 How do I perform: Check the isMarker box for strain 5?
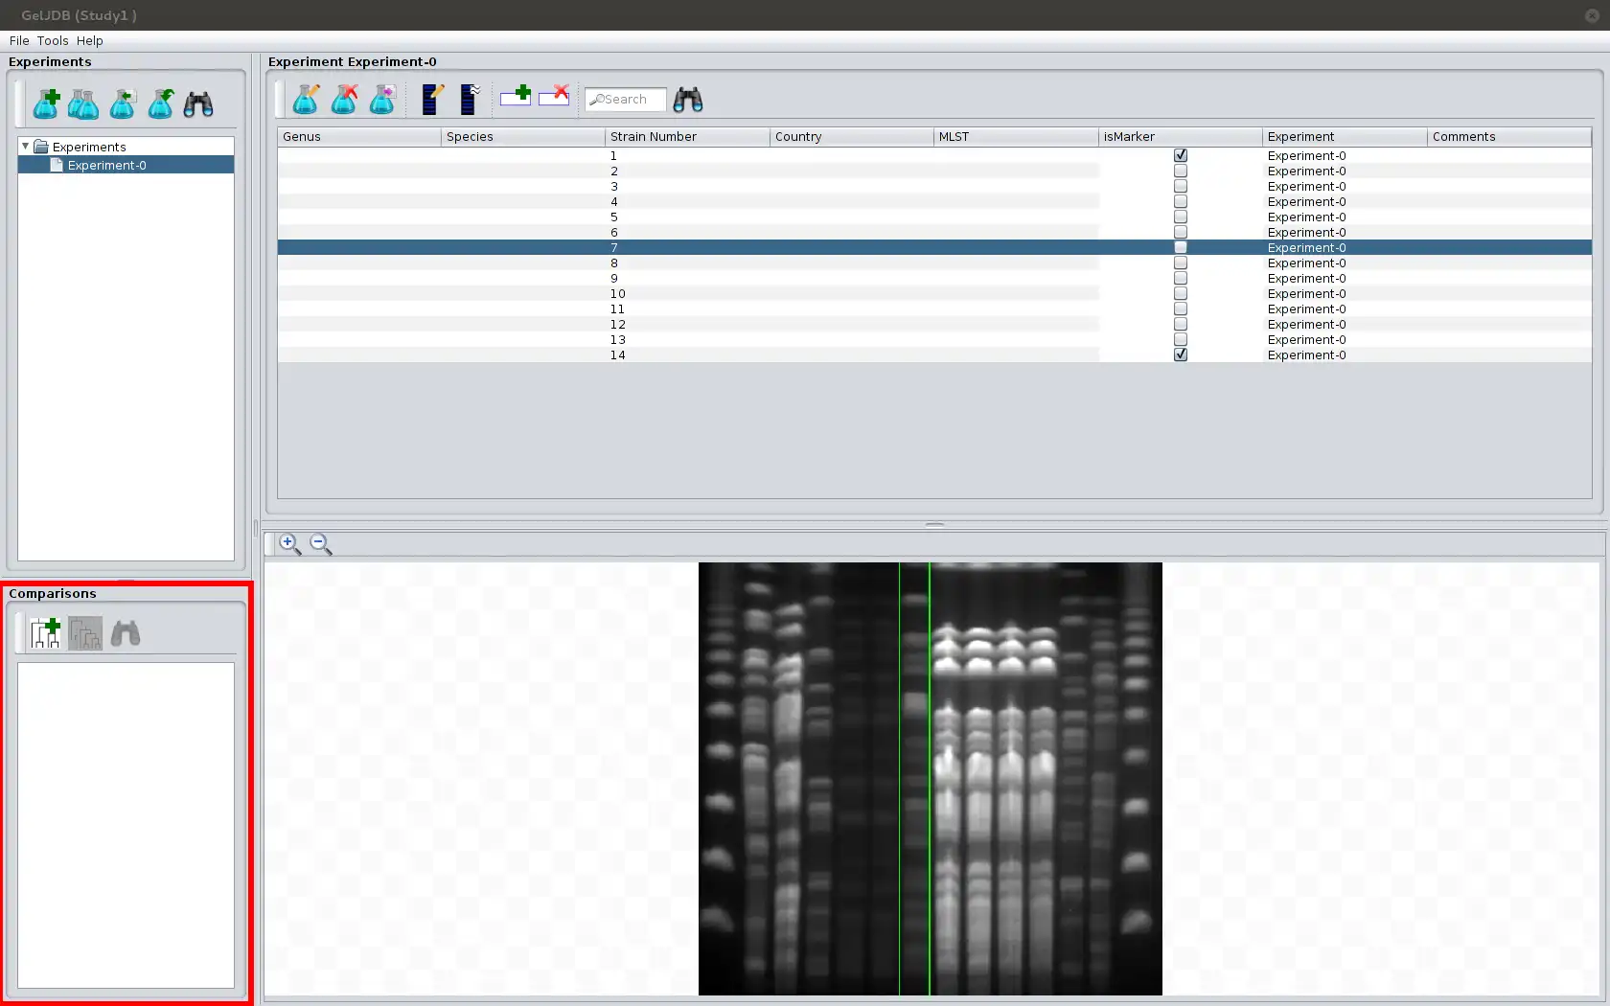pyautogui.click(x=1181, y=217)
